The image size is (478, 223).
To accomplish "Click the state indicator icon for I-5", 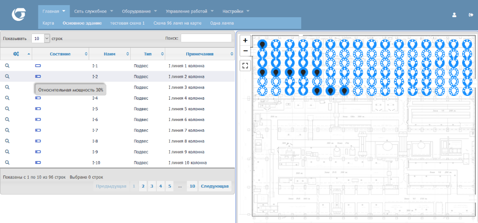I will tap(38, 109).
